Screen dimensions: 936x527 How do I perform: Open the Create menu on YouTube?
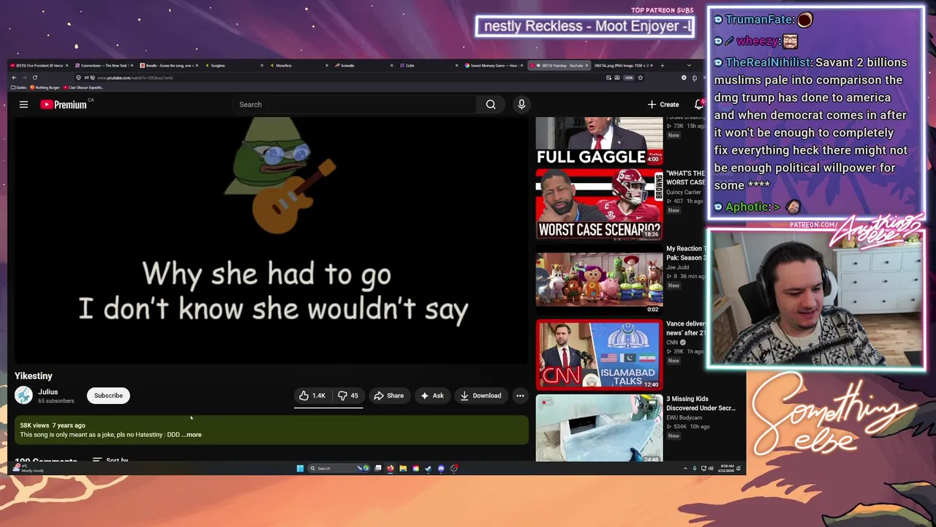click(663, 105)
